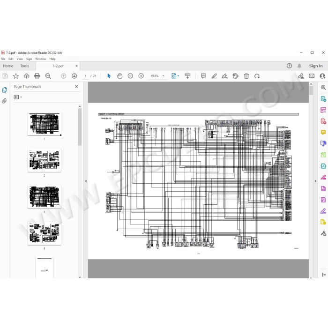
Task: Collapse the left navigation pane
Action: 86,181
